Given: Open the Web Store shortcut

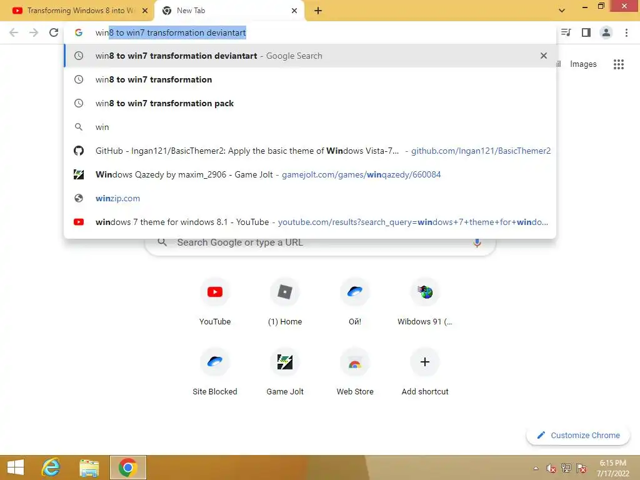Looking at the screenshot, I should (x=355, y=371).
